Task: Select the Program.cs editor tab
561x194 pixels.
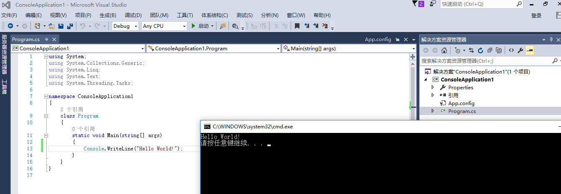Action: (x=26, y=39)
